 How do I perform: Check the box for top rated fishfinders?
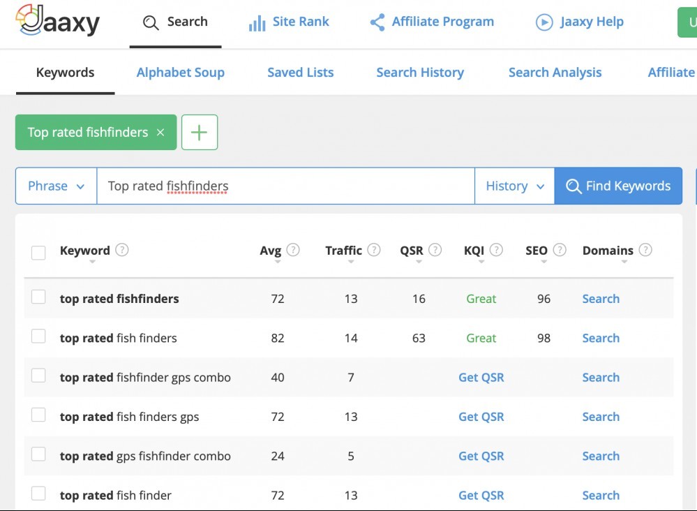click(x=38, y=297)
